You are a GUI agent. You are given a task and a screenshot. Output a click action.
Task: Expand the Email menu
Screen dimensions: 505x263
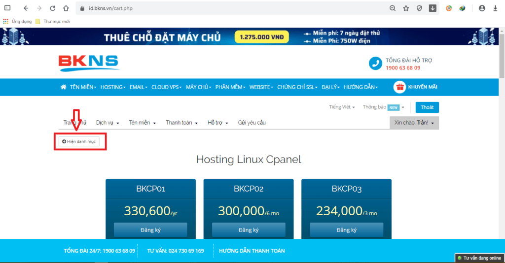(139, 87)
